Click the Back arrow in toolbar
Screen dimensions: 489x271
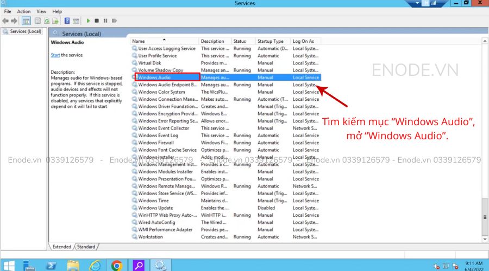click(x=6, y=21)
